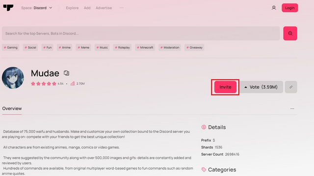Open the navigation more options ellipsis
The height and width of the screenshot is (176, 314).
pyautogui.click(x=122, y=8)
